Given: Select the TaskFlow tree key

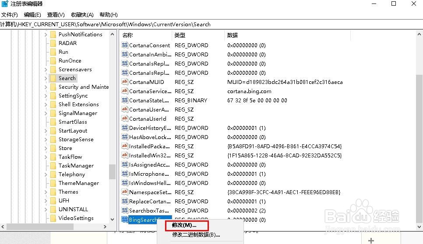Looking at the screenshot, I should click(70, 157).
